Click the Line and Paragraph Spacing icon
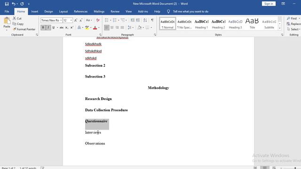The height and width of the screenshot is (169, 301). click(x=130, y=28)
